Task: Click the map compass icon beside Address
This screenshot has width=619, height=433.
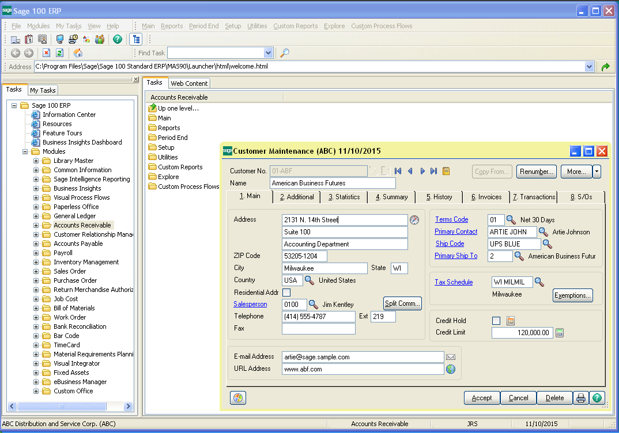Action: pyautogui.click(x=414, y=220)
